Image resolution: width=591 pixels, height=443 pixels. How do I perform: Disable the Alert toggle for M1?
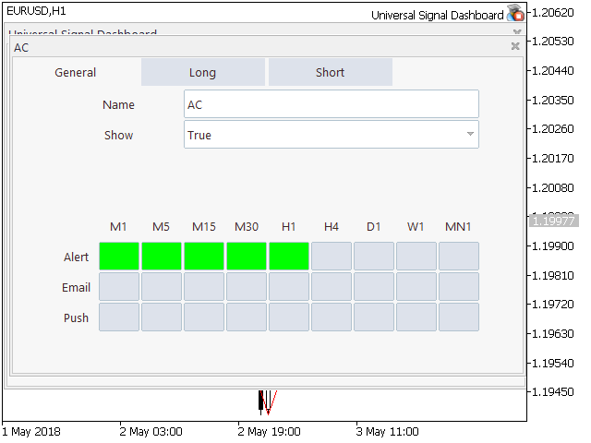pyautogui.click(x=119, y=257)
